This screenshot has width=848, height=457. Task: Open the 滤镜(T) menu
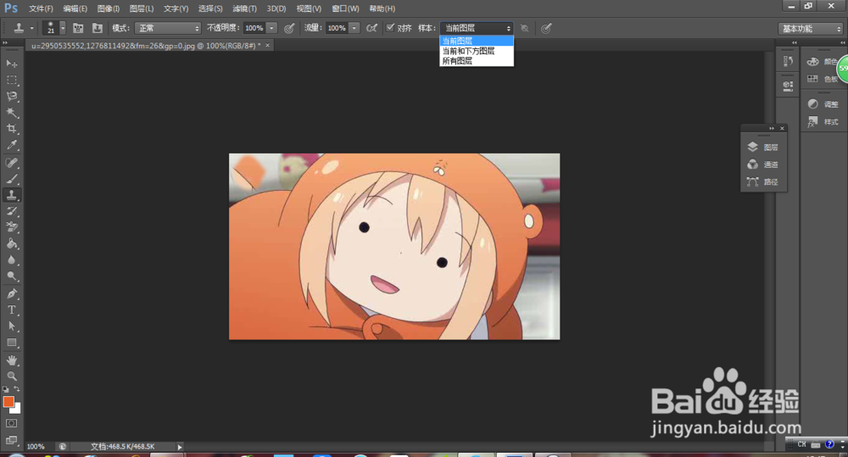click(244, 8)
